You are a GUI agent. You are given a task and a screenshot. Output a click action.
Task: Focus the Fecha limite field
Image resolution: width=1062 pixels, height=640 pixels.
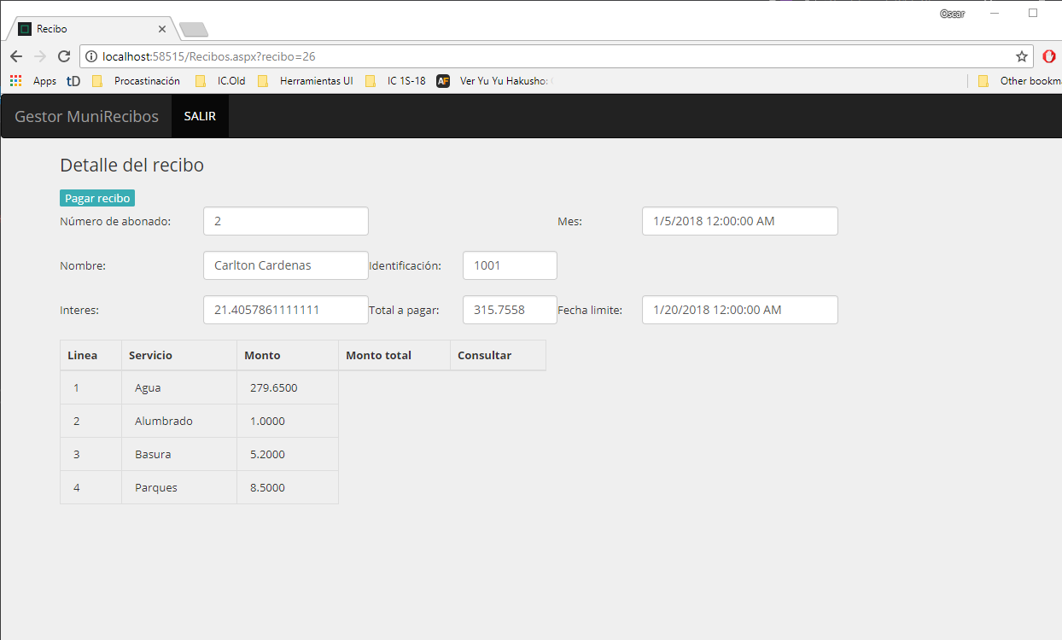pyautogui.click(x=740, y=310)
